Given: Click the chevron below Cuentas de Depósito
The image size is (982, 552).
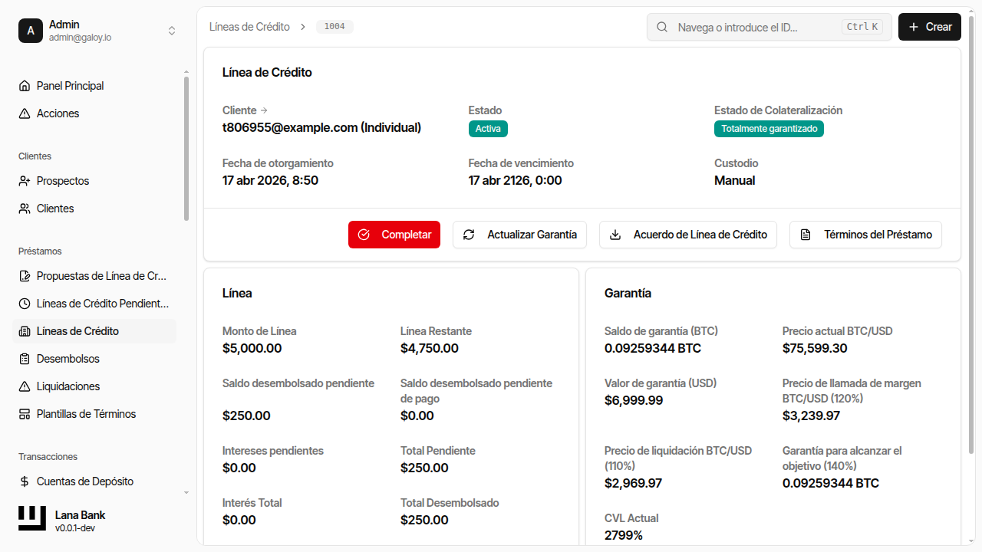Looking at the screenshot, I should 185,493.
